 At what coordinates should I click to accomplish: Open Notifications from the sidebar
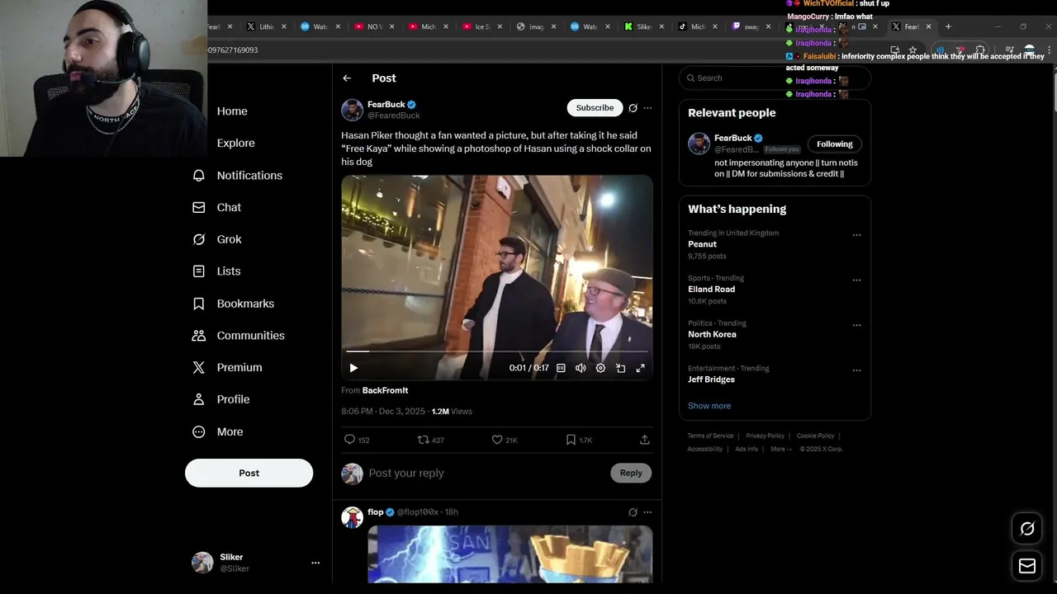coord(238,176)
